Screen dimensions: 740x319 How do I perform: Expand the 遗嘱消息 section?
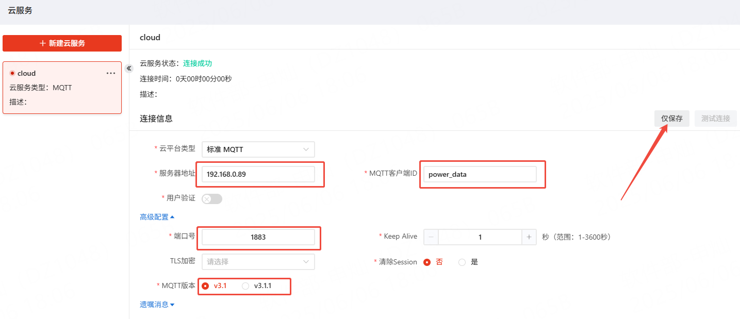(157, 305)
